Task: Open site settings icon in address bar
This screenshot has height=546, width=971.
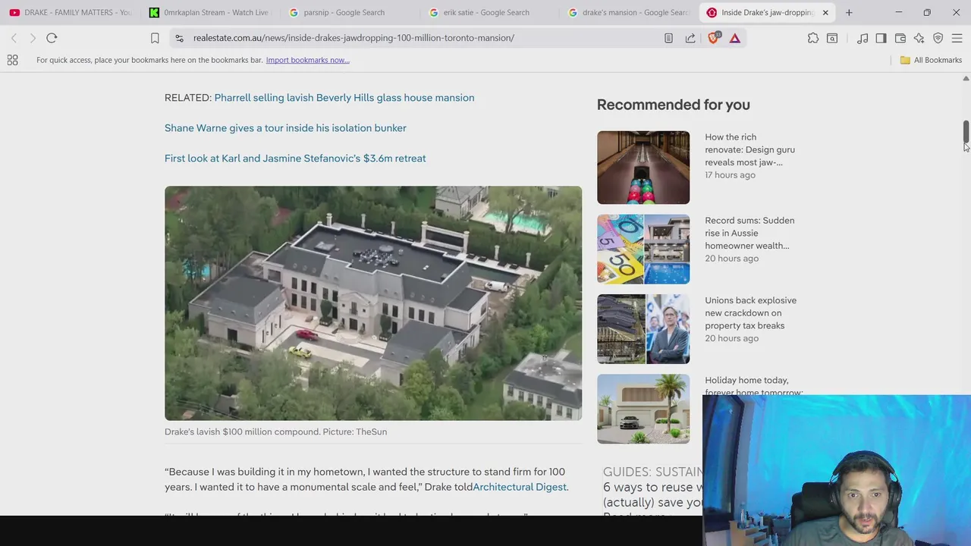Action: (179, 38)
